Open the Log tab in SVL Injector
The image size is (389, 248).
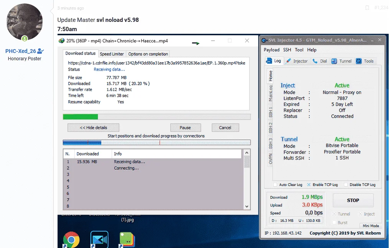[x=274, y=61]
